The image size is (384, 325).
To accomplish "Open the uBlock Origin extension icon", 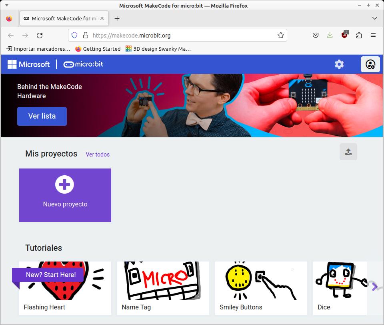I will pos(344,35).
